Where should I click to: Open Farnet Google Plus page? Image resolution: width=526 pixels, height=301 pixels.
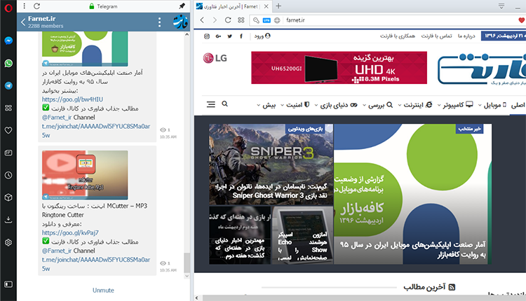218,36
